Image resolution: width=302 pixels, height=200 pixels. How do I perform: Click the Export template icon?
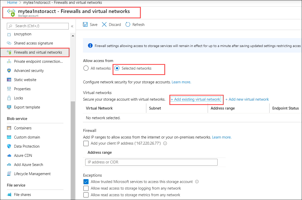(9, 107)
